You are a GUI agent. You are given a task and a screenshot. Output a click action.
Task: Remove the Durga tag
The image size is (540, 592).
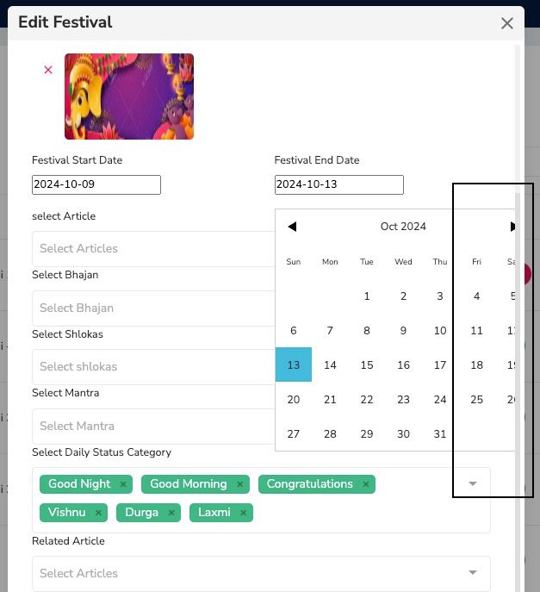[x=171, y=513]
